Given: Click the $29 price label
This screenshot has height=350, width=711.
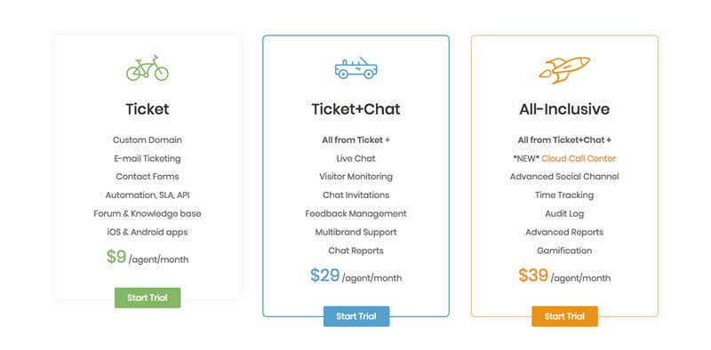Looking at the screenshot, I should pyautogui.click(x=325, y=275).
